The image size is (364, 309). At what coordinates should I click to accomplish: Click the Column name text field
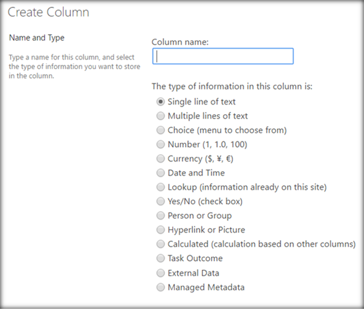[x=223, y=56]
